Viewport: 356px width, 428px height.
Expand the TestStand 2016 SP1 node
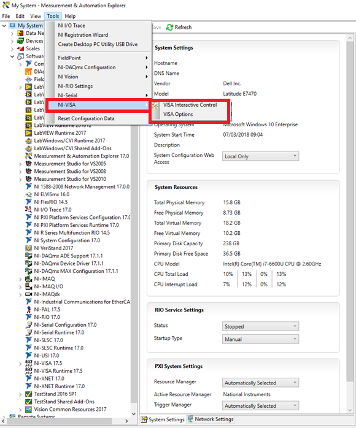[20, 394]
